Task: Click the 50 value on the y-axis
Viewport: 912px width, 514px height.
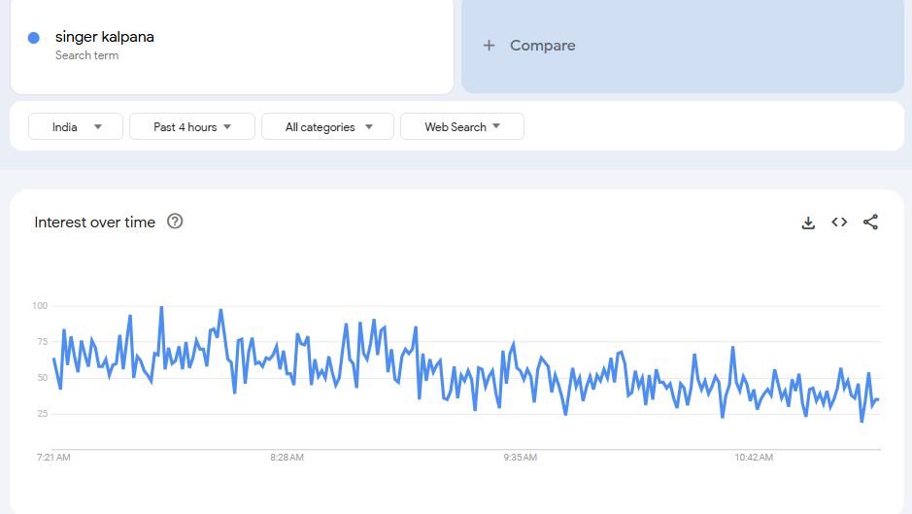Action: pyautogui.click(x=42, y=378)
